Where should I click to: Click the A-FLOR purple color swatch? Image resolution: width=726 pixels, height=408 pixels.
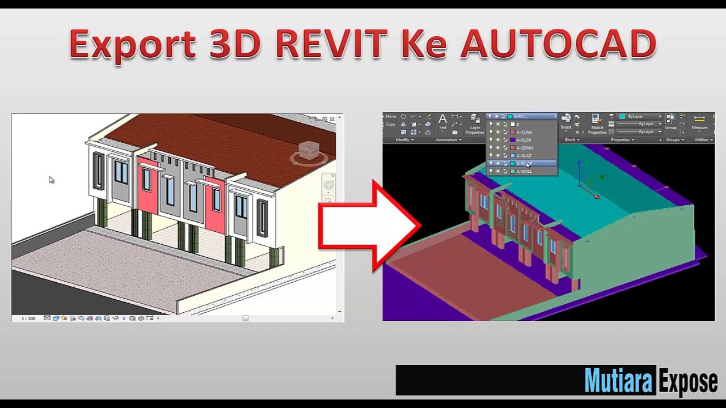tap(513, 140)
